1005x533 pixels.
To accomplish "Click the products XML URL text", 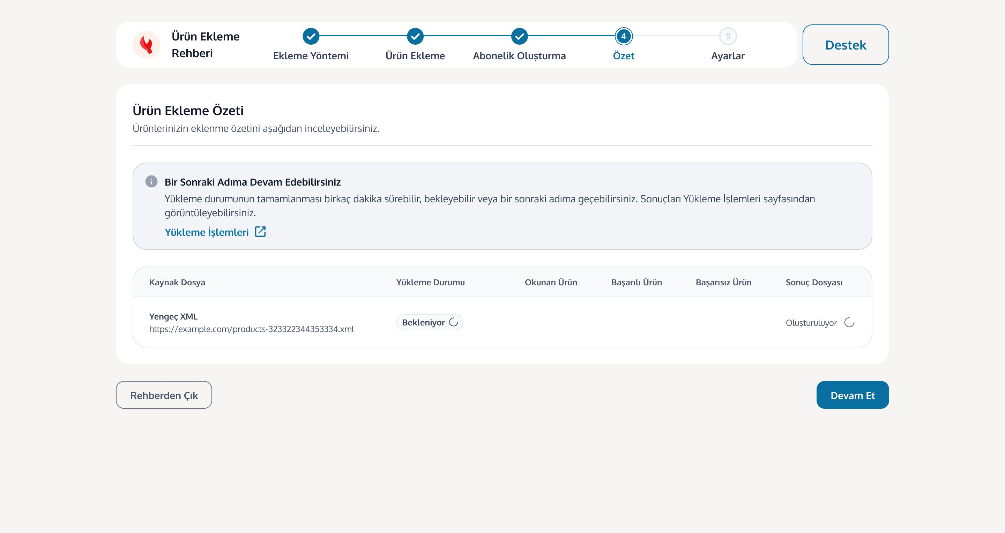I will 252,329.
